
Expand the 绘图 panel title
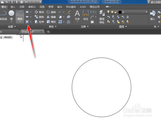pyautogui.click(x=12, y=26)
